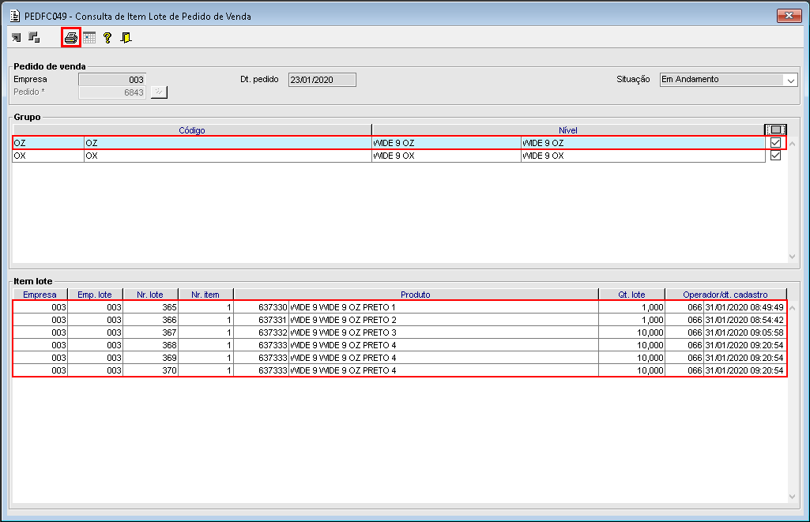Click product WIDE 9 WIDE 9 OZ PRETO 2

[x=443, y=320]
